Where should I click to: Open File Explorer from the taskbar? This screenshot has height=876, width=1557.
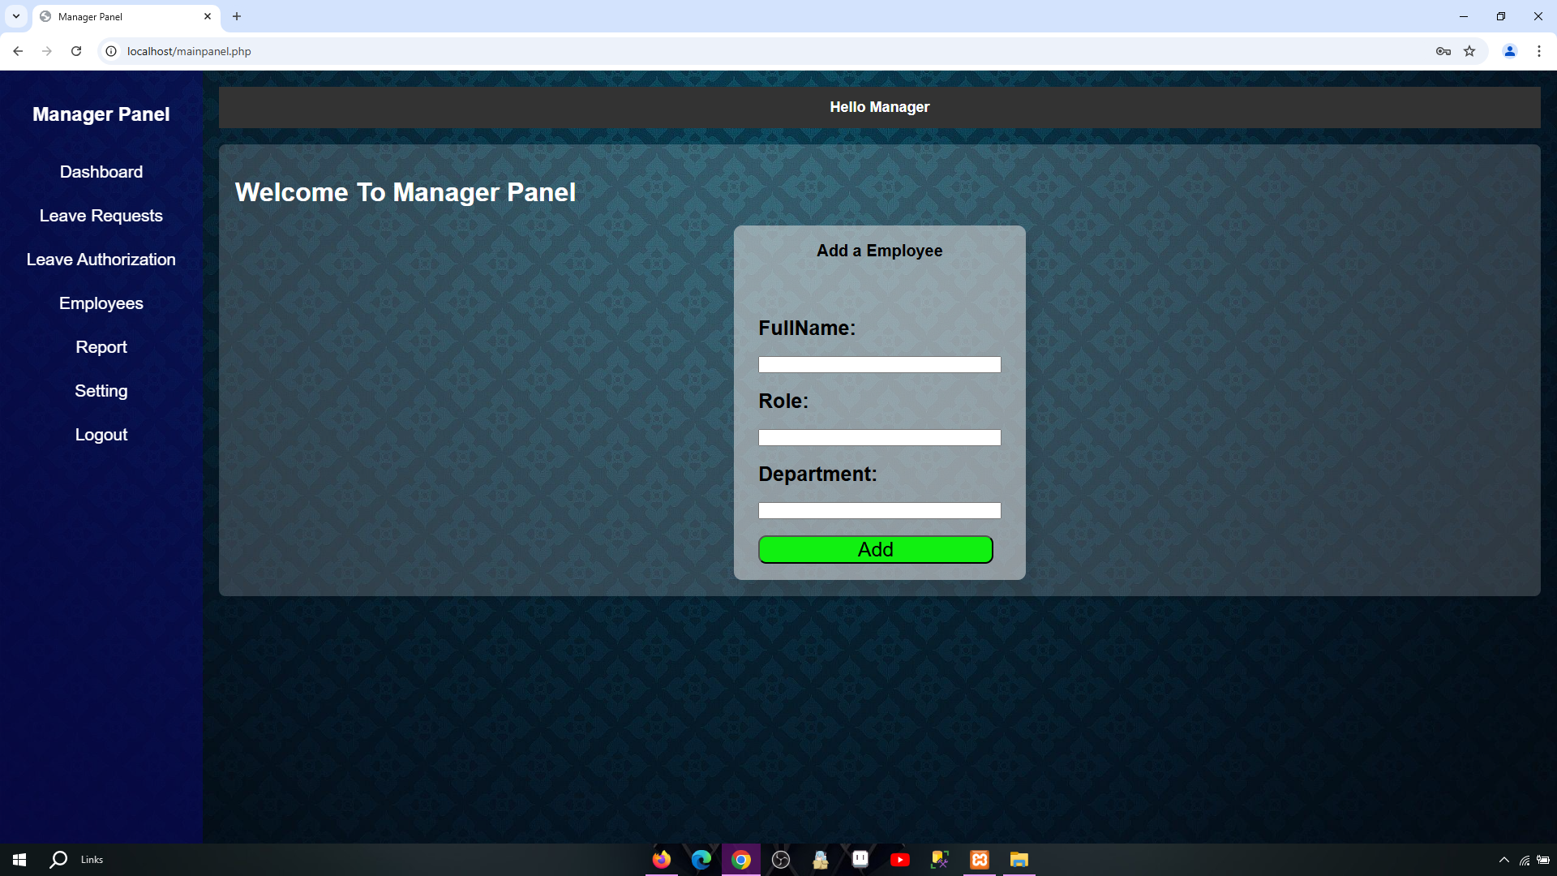(x=1019, y=859)
